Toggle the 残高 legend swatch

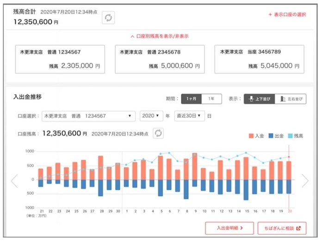pos(290,136)
